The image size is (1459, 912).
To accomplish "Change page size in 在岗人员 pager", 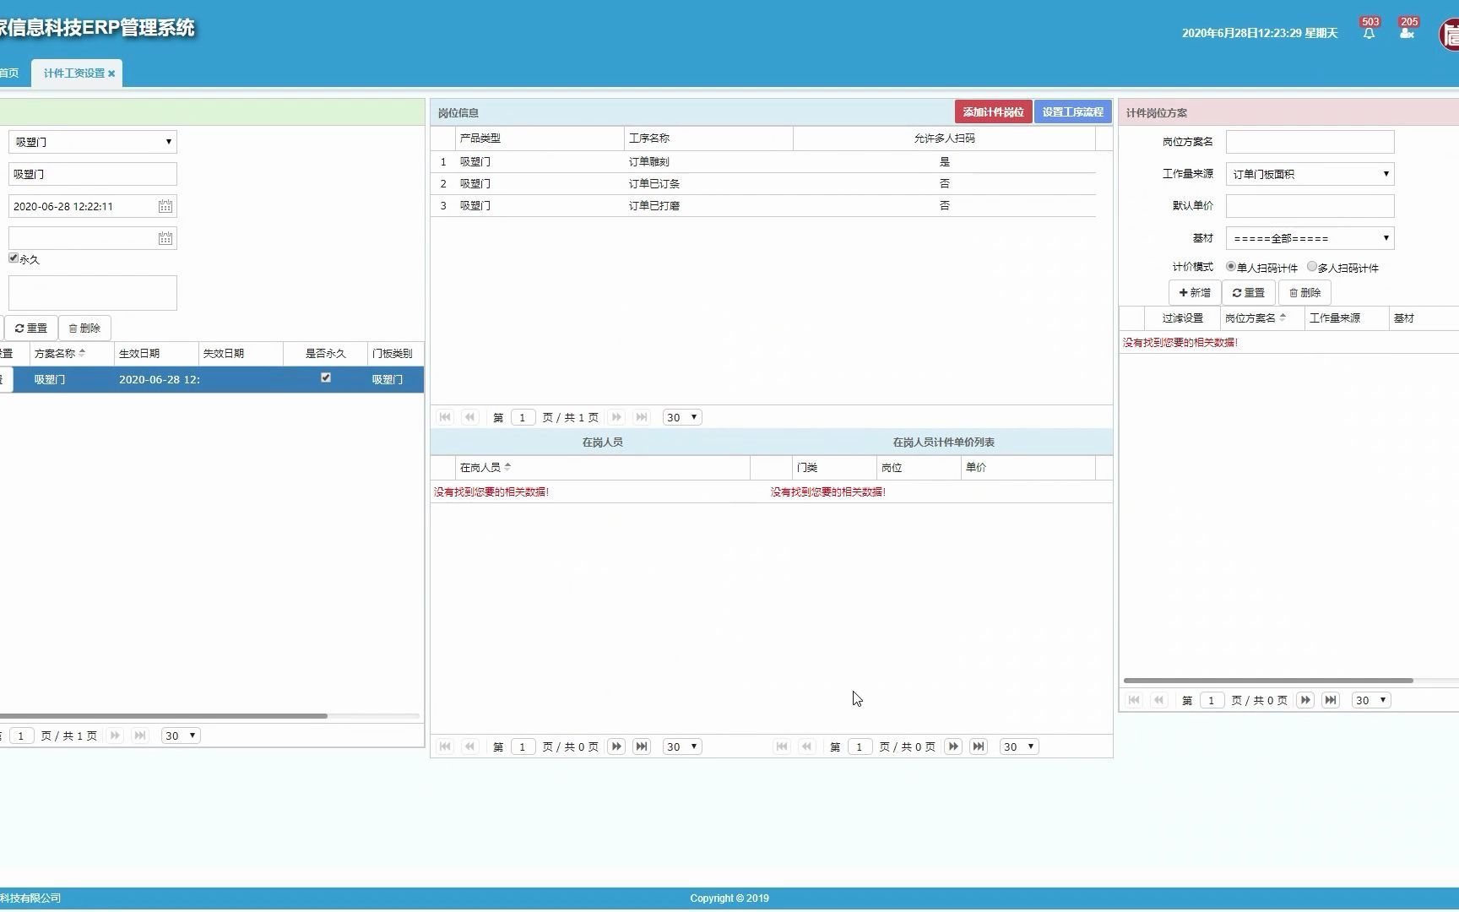I will 682,746.
